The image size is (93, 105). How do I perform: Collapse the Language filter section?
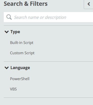[x=6, y=68]
